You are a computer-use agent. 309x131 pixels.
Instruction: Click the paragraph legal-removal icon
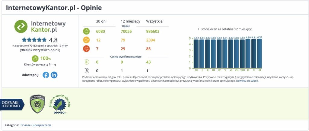coord(87,70)
